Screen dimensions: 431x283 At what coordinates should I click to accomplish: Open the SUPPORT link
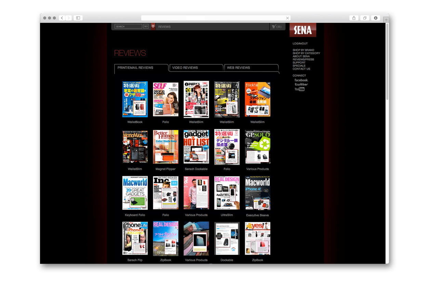point(299,62)
